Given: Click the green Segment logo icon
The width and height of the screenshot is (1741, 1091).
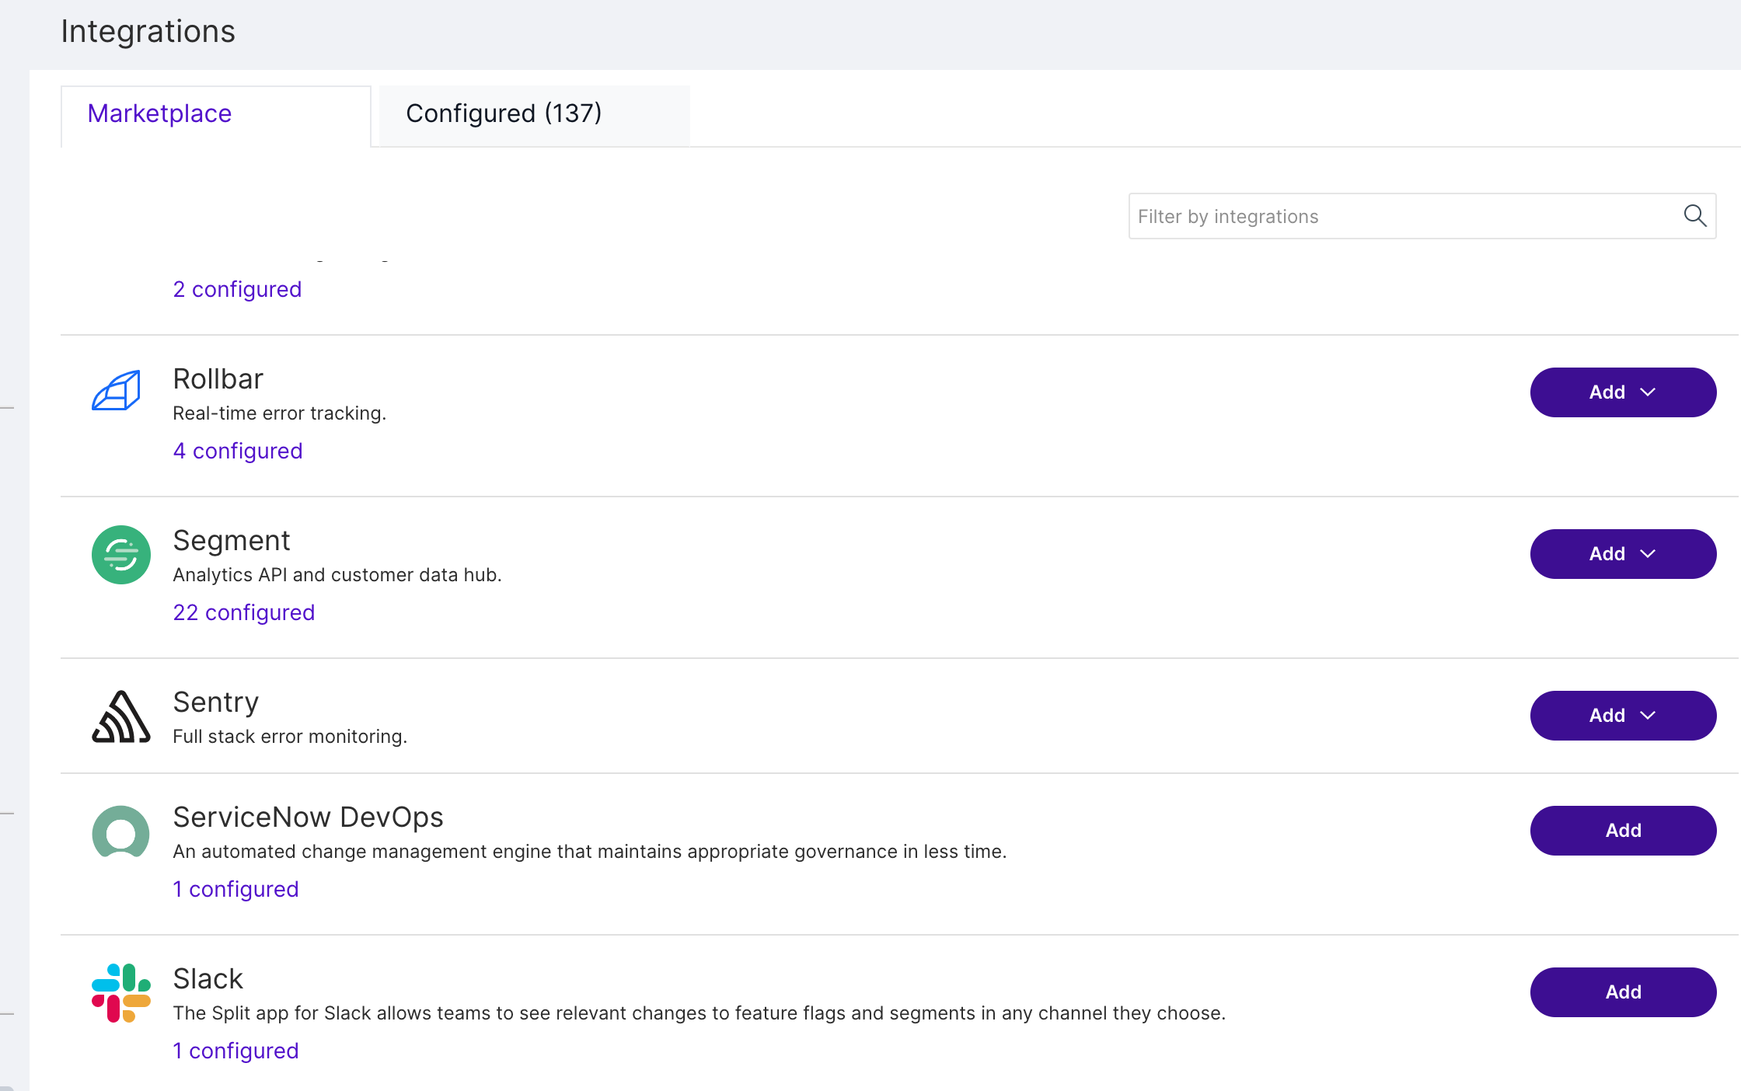Looking at the screenshot, I should coord(121,555).
